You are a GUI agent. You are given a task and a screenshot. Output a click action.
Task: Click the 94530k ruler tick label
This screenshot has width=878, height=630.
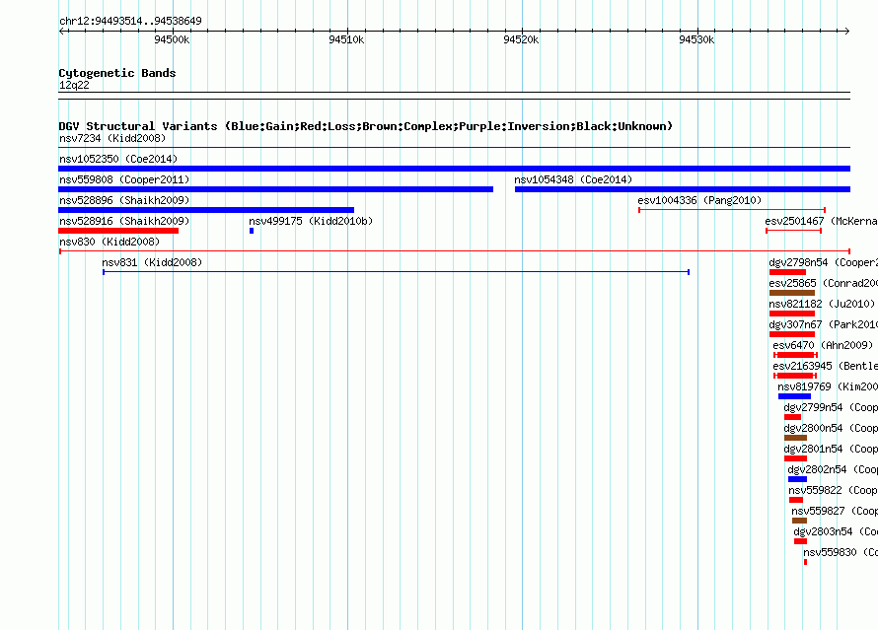click(x=696, y=39)
